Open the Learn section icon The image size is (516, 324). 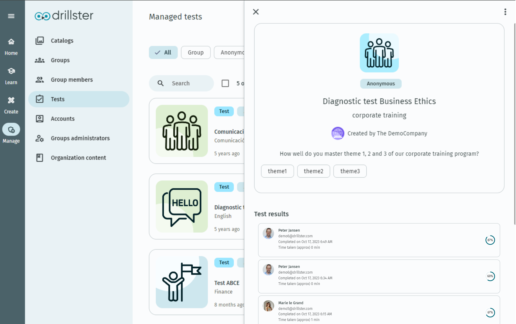point(11,71)
